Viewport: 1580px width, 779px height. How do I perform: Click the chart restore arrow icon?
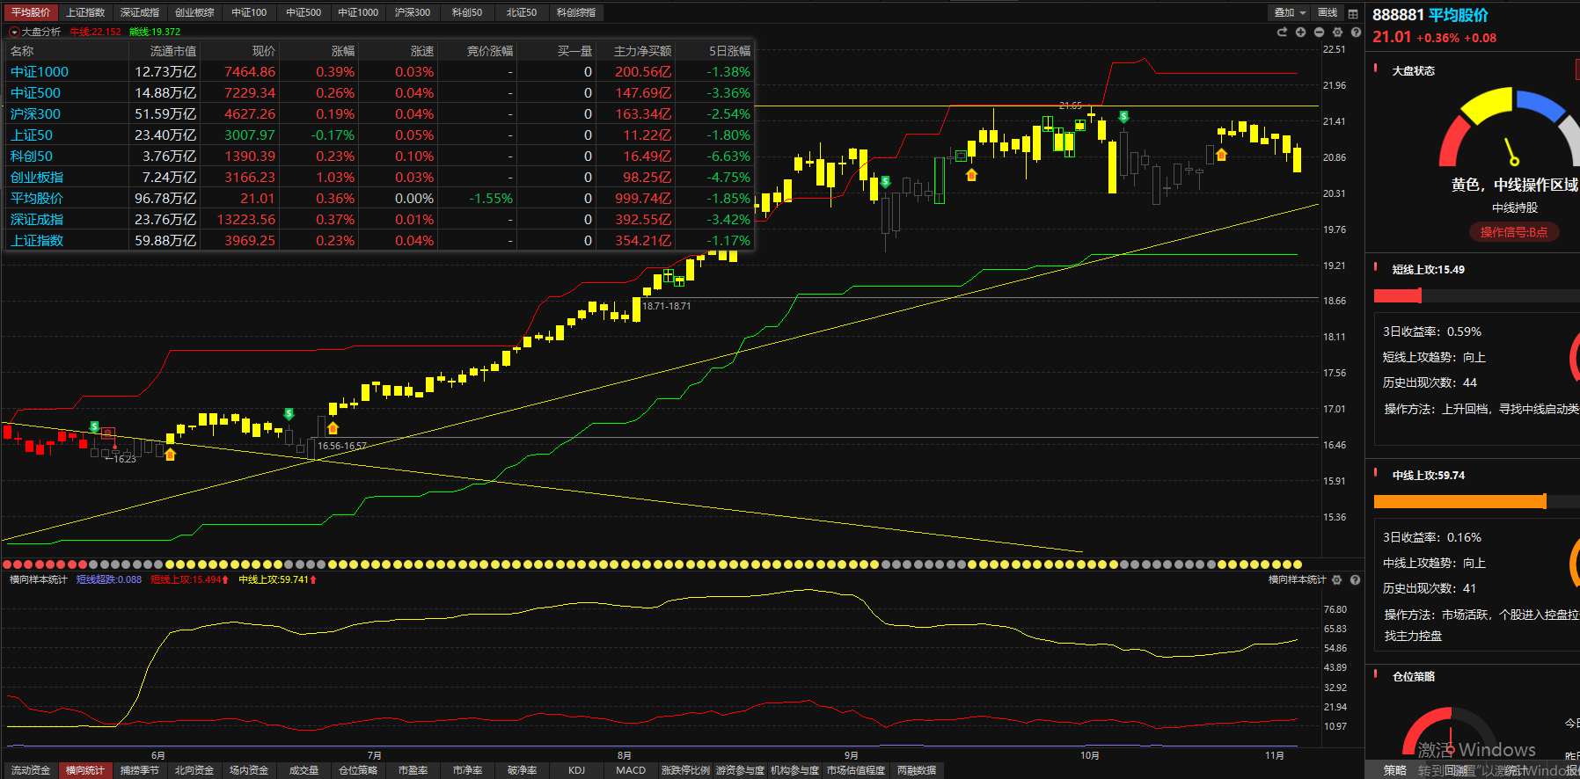(1282, 32)
